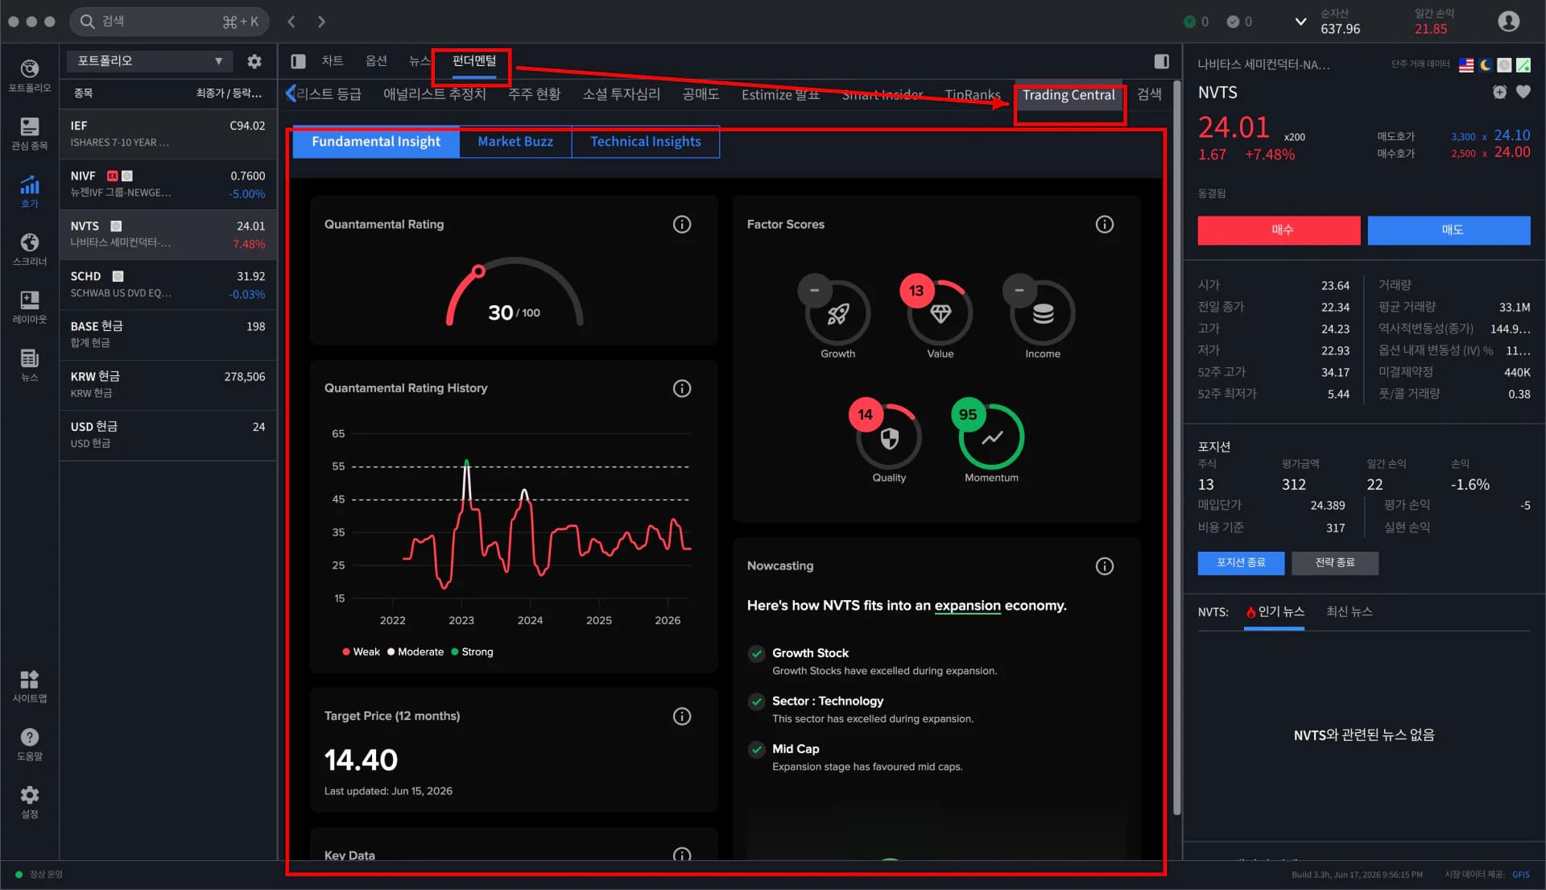Open the GFIS market data link
The width and height of the screenshot is (1546, 890).
(1520, 875)
